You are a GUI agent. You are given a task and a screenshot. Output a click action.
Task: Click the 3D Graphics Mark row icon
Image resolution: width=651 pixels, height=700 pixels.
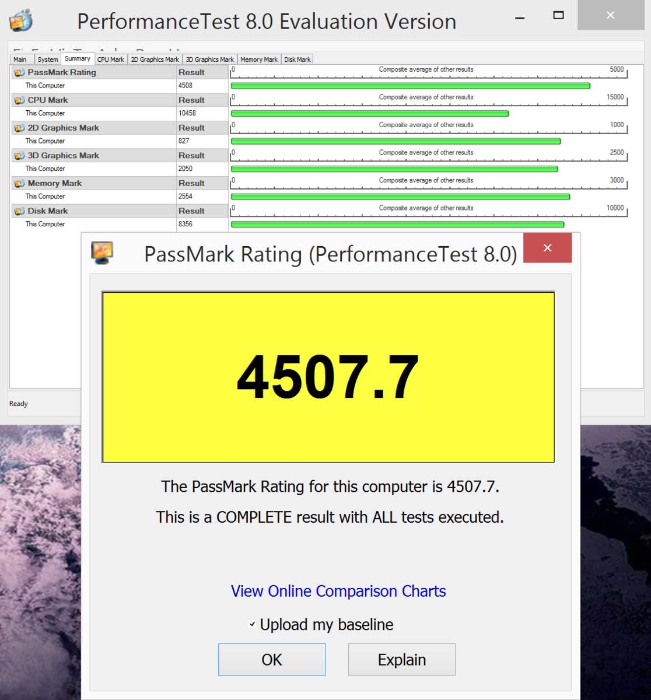tap(19, 156)
